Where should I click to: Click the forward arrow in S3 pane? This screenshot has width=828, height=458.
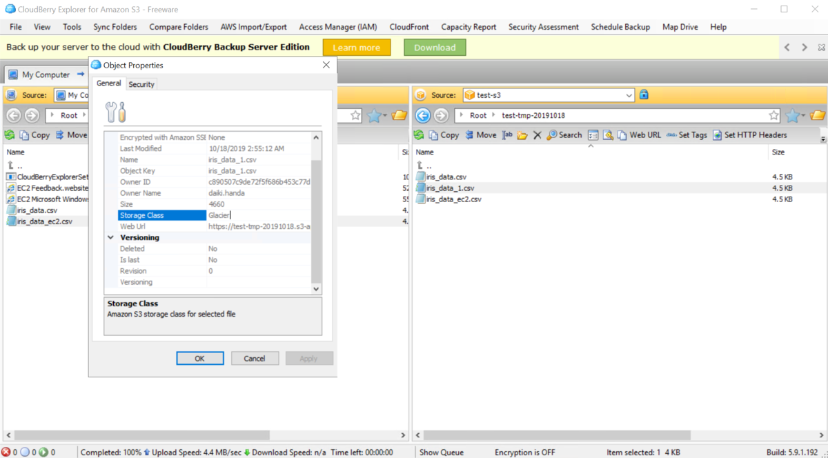(x=442, y=115)
